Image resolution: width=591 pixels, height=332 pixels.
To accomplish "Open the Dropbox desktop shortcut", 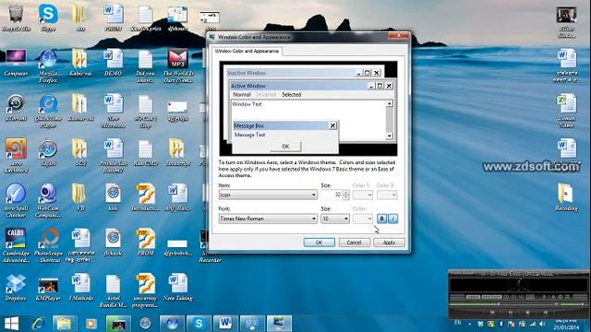I will pyautogui.click(x=16, y=287).
